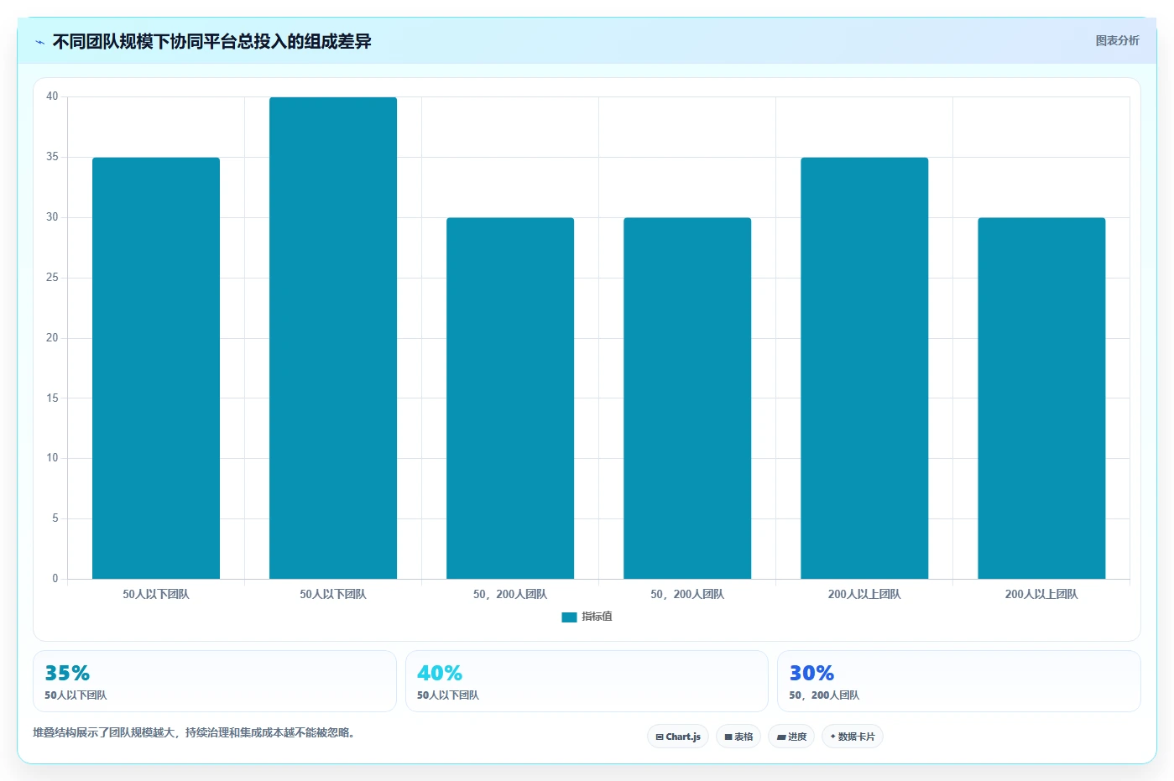Open the 40% stat card
The image size is (1174, 781).
click(x=587, y=681)
